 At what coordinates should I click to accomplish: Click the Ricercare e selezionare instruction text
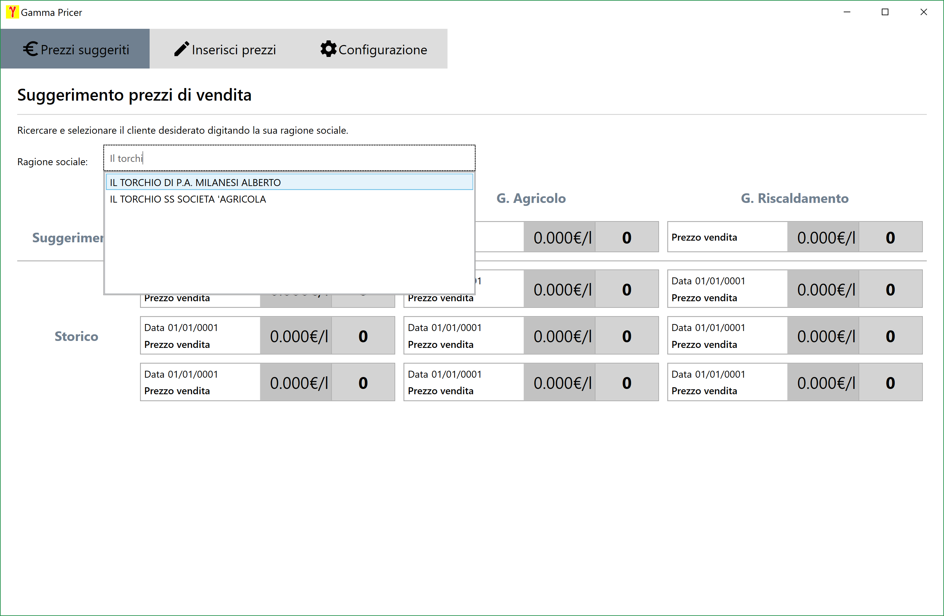[182, 130]
